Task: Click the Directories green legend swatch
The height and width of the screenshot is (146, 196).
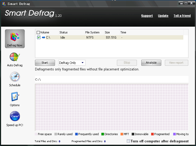Action: [103, 134]
